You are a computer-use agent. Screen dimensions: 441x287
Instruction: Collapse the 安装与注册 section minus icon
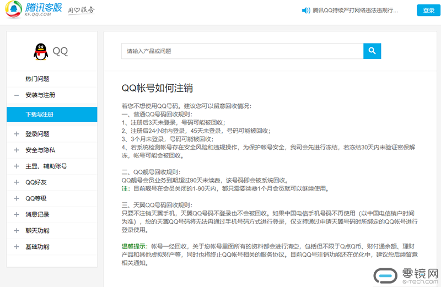17,95
